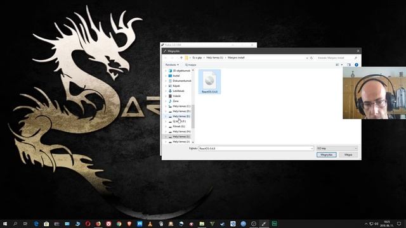Expand the Helyi lemez (C:) tree node arrow
Image resolution: width=406 pixels, height=228 pixels.
[166, 106]
